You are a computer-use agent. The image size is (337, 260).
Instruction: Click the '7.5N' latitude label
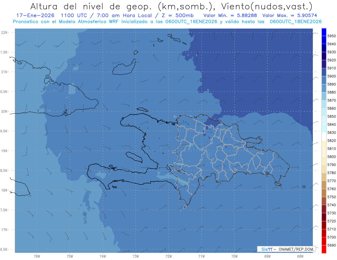[x=4, y=210]
